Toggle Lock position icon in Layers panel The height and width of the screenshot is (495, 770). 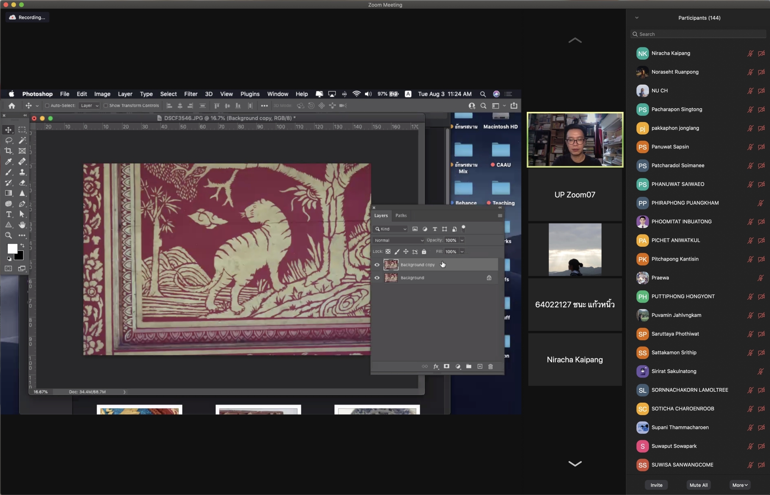coord(406,251)
